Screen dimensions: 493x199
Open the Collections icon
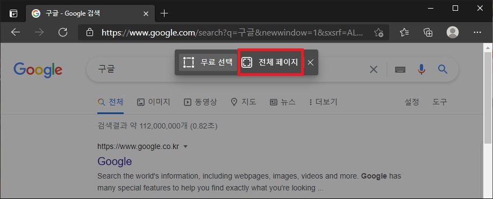tap(428, 32)
